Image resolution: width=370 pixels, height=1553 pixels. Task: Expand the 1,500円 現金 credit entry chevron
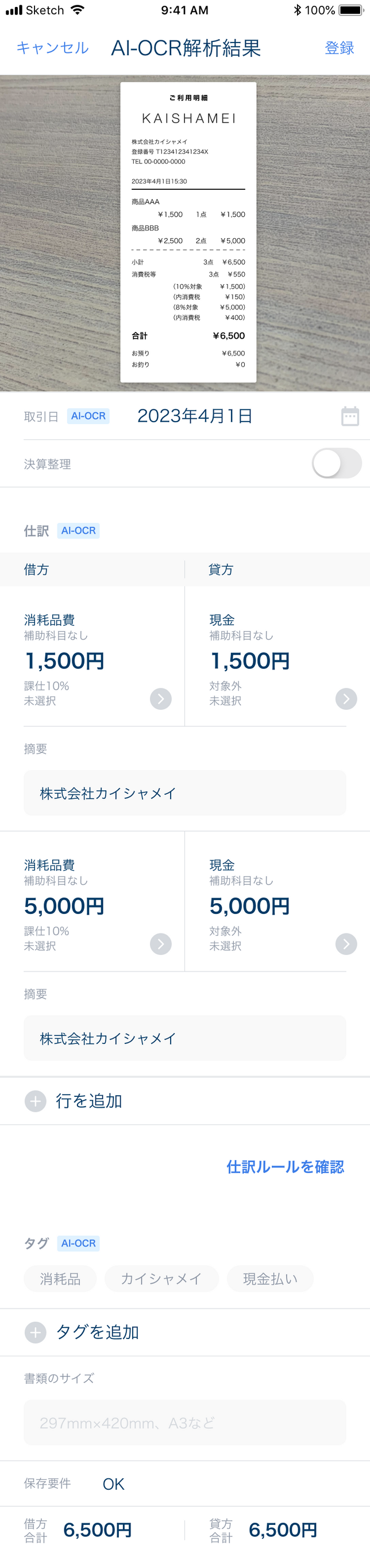point(346,699)
